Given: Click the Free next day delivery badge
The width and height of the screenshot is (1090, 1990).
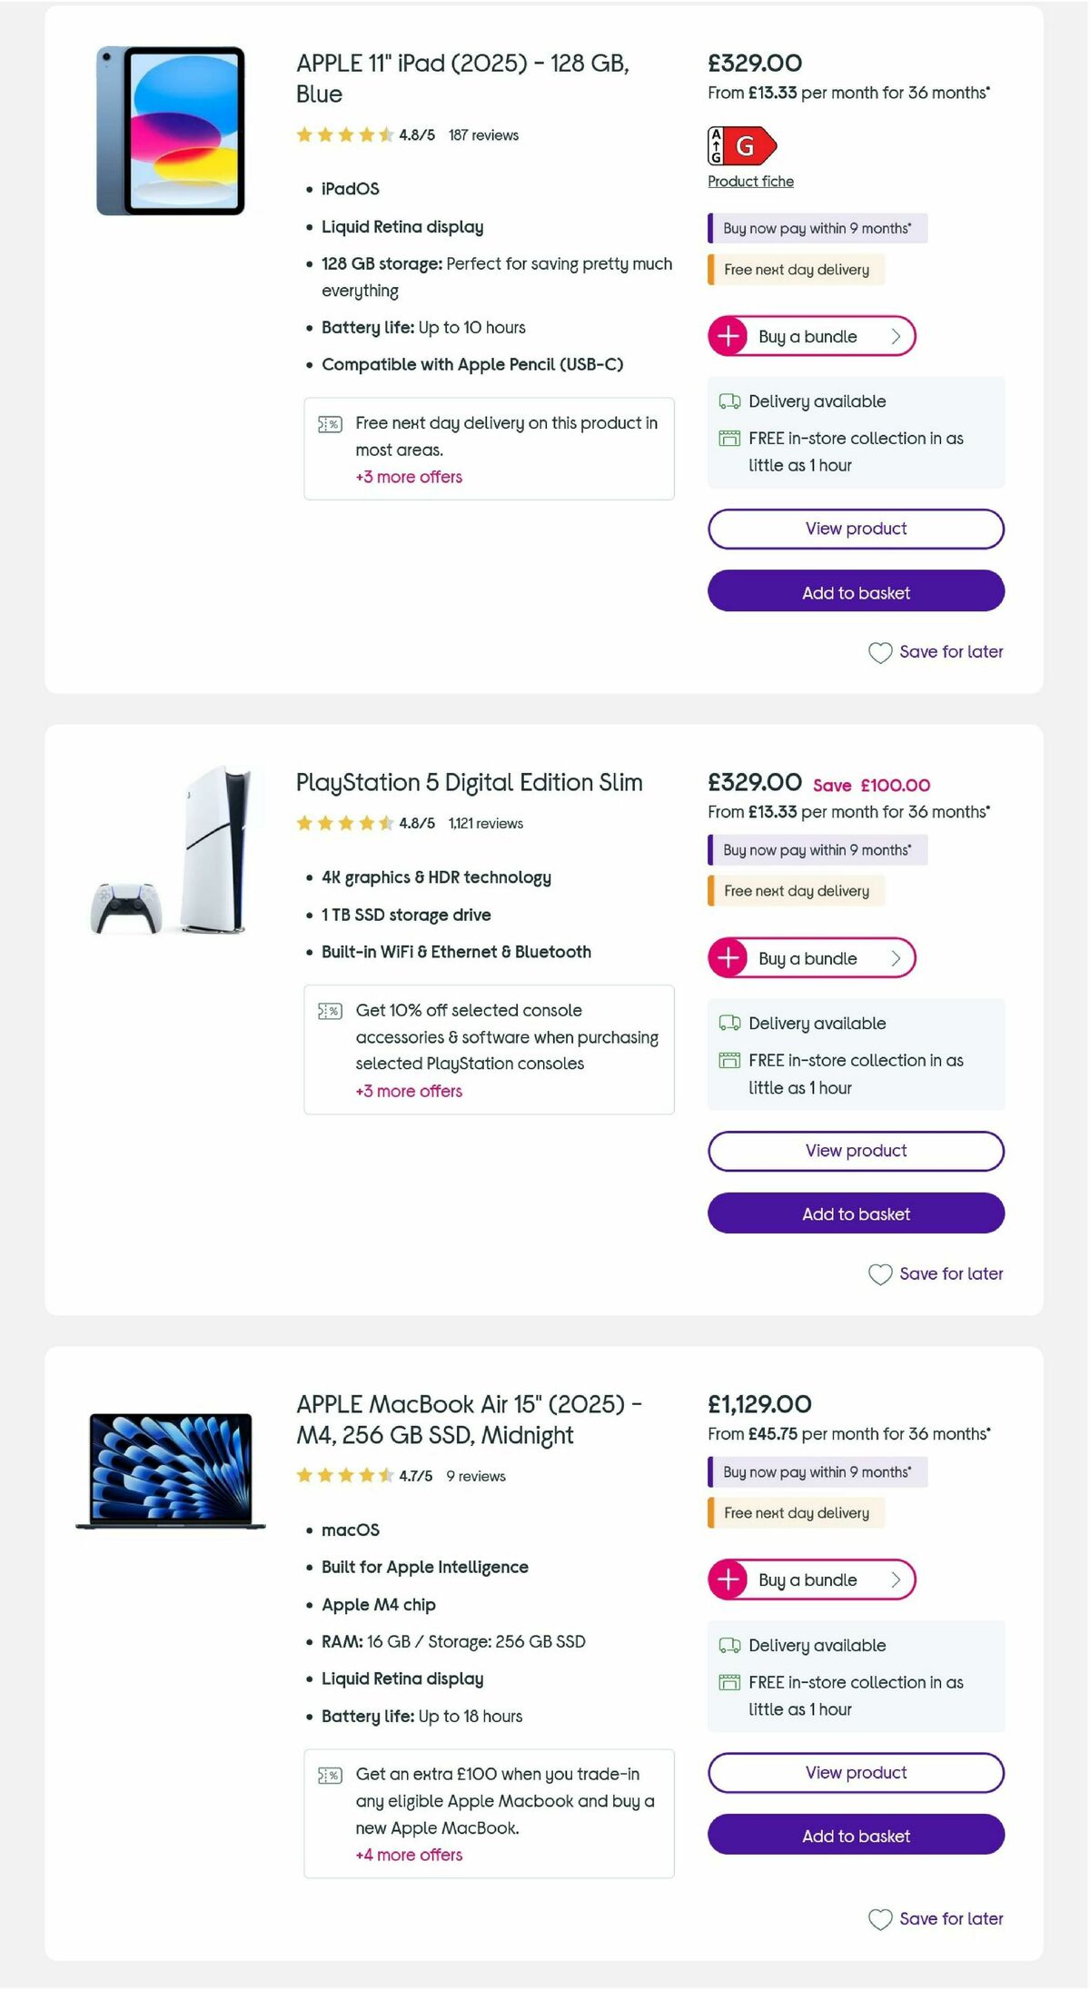Looking at the screenshot, I should pos(795,270).
